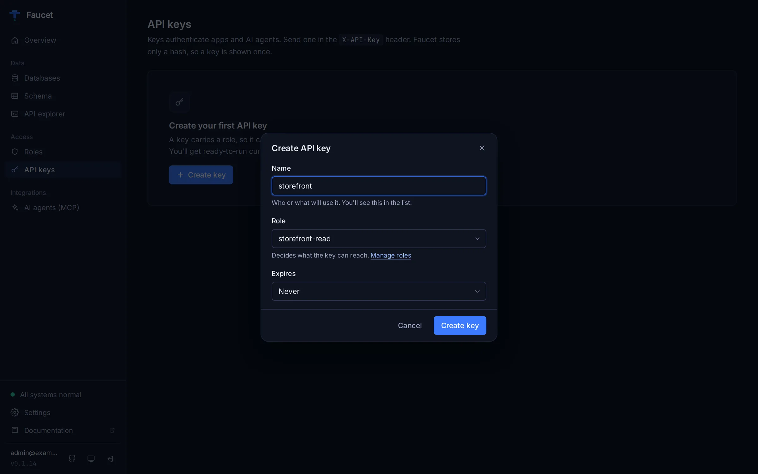758x474 pixels.
Task: Close the Create API key dialog
Action: [482, 148]
